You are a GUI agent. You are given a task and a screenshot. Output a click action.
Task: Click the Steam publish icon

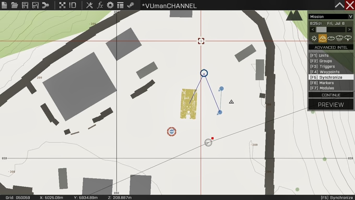(131, 5)
